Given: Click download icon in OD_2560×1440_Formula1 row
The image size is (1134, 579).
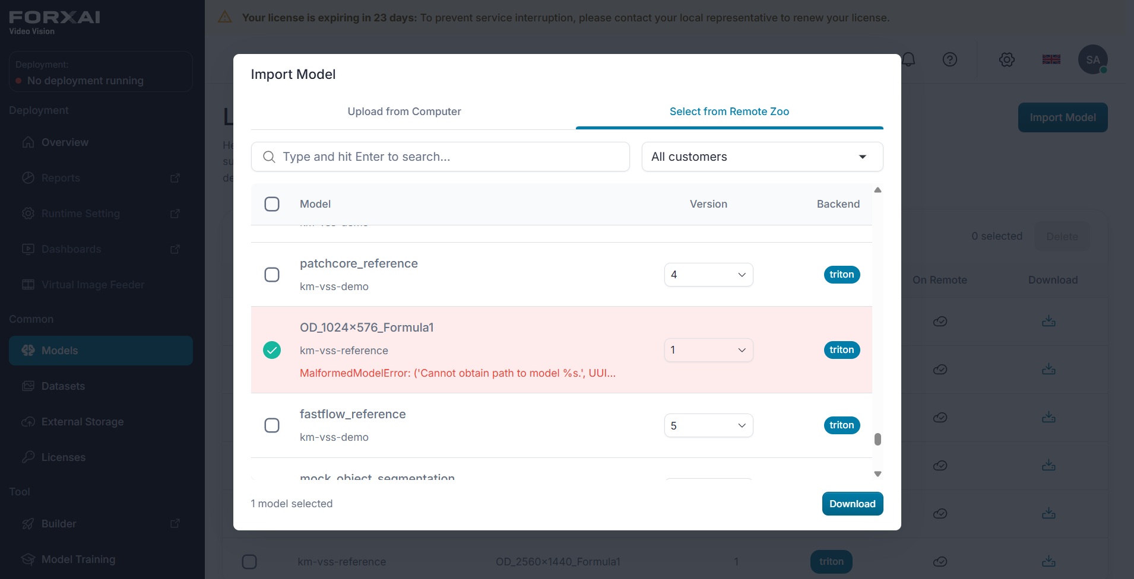Looking at the screenshot, I should tap(1049, 561).
